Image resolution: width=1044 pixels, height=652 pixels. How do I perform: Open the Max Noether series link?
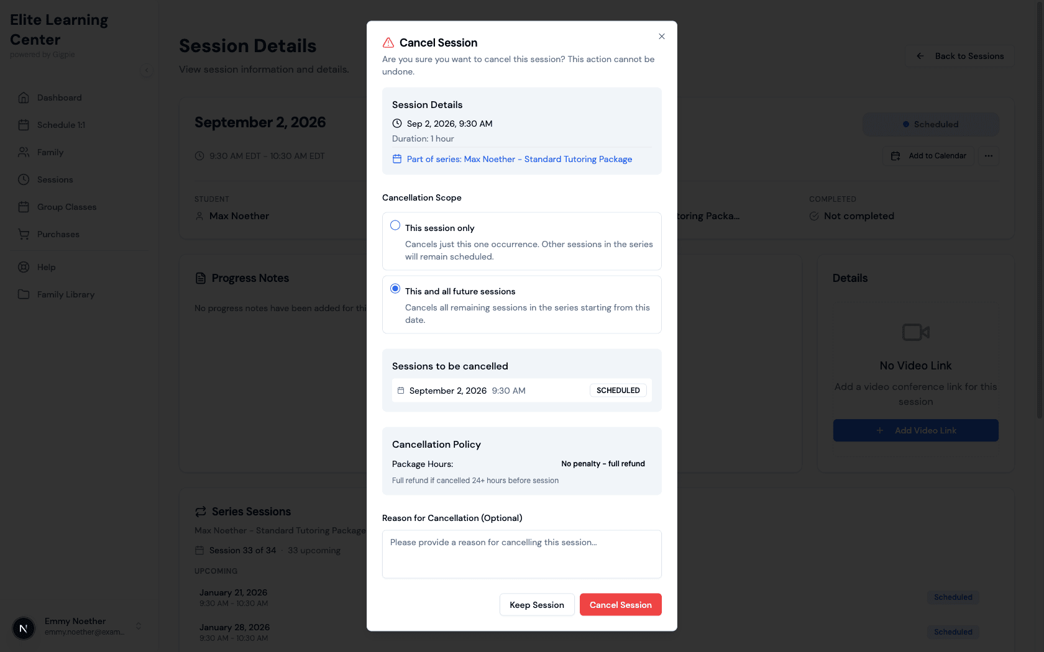(x=519, y=159)
